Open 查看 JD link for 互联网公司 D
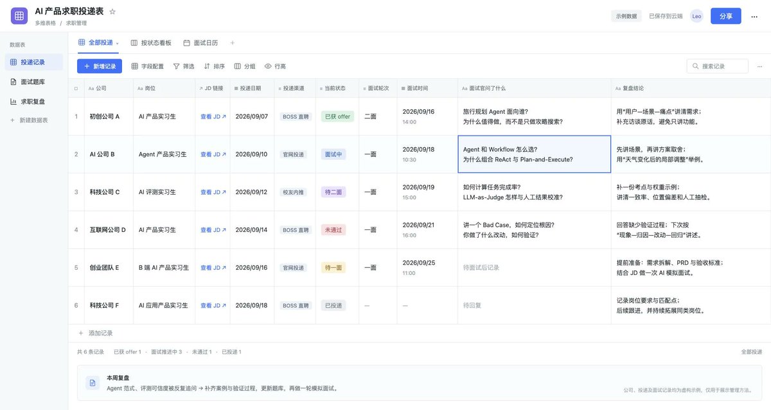The height and width of the screenshot is (410, 771). point(213,229)
